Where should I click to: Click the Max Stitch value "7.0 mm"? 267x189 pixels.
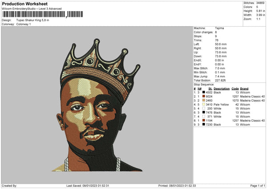point(220,68)
